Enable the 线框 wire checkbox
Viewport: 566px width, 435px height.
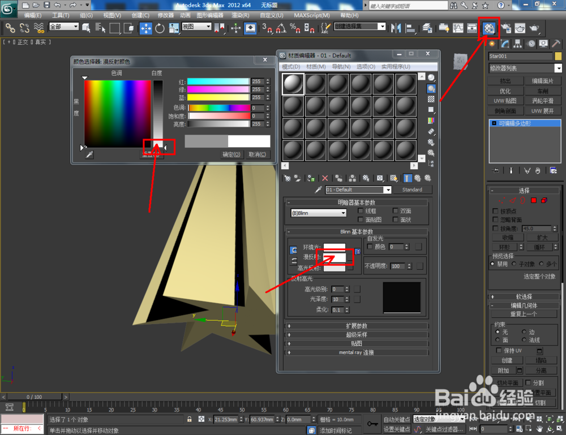[x=360, y=210]
